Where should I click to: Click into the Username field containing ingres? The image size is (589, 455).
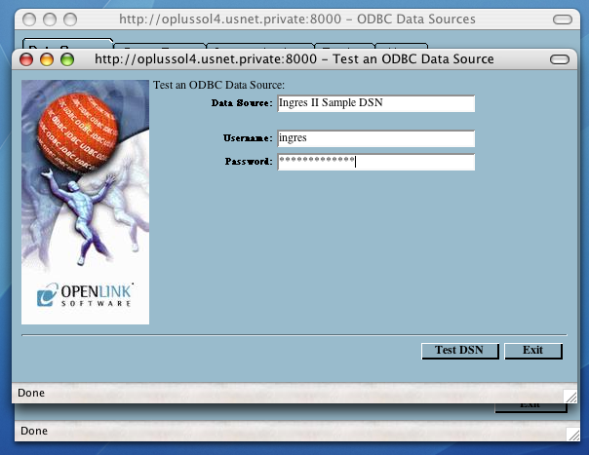pos(375,139)
